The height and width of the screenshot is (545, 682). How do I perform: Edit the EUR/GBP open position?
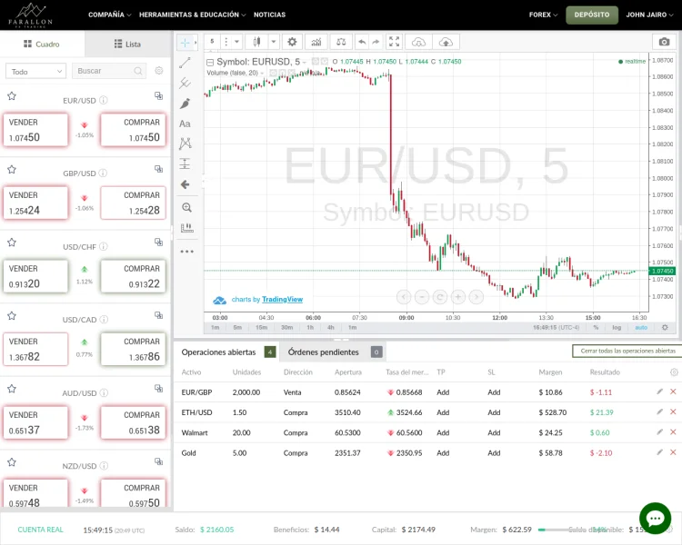[660, 391]
